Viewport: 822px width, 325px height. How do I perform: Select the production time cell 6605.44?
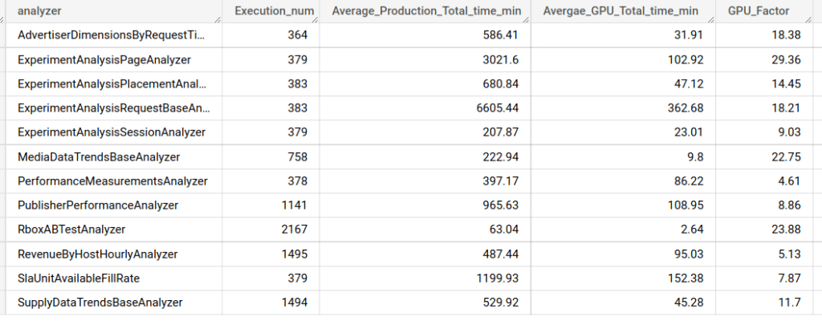501,108
